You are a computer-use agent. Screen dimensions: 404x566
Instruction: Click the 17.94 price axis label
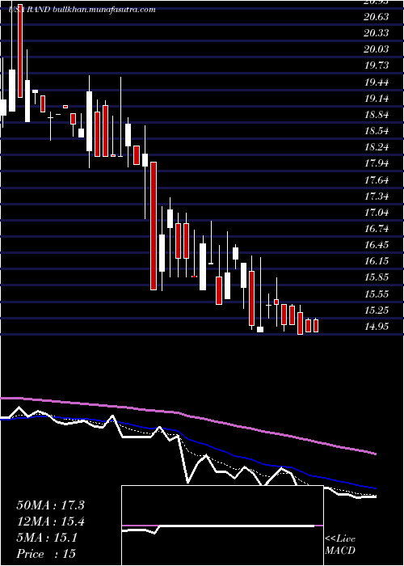(377, 163)
